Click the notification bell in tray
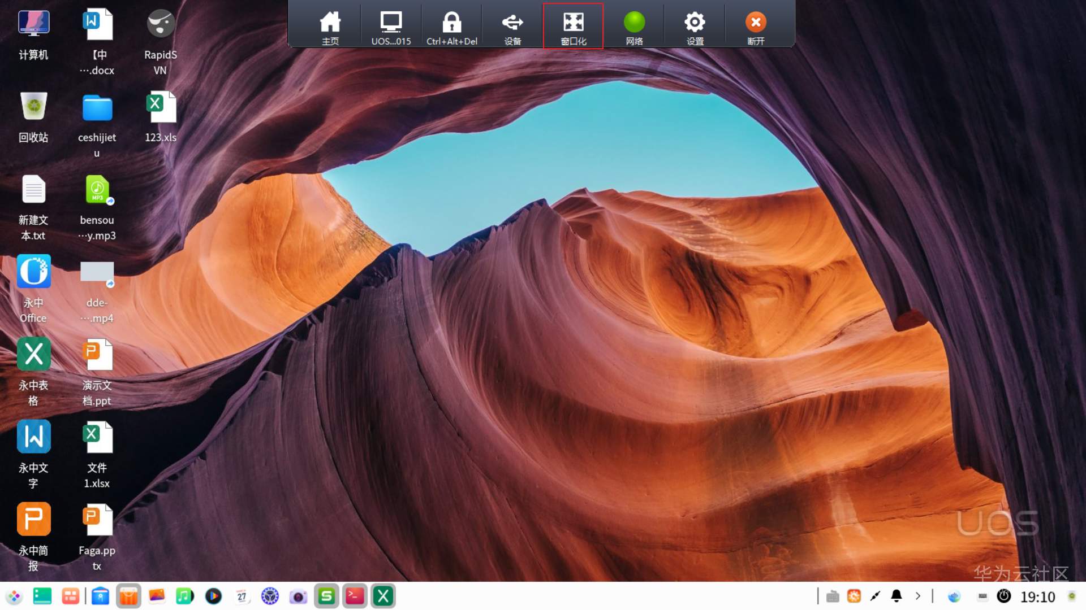Image resolution: width=1086 pixels, height=610 pixels. (897, 596)
